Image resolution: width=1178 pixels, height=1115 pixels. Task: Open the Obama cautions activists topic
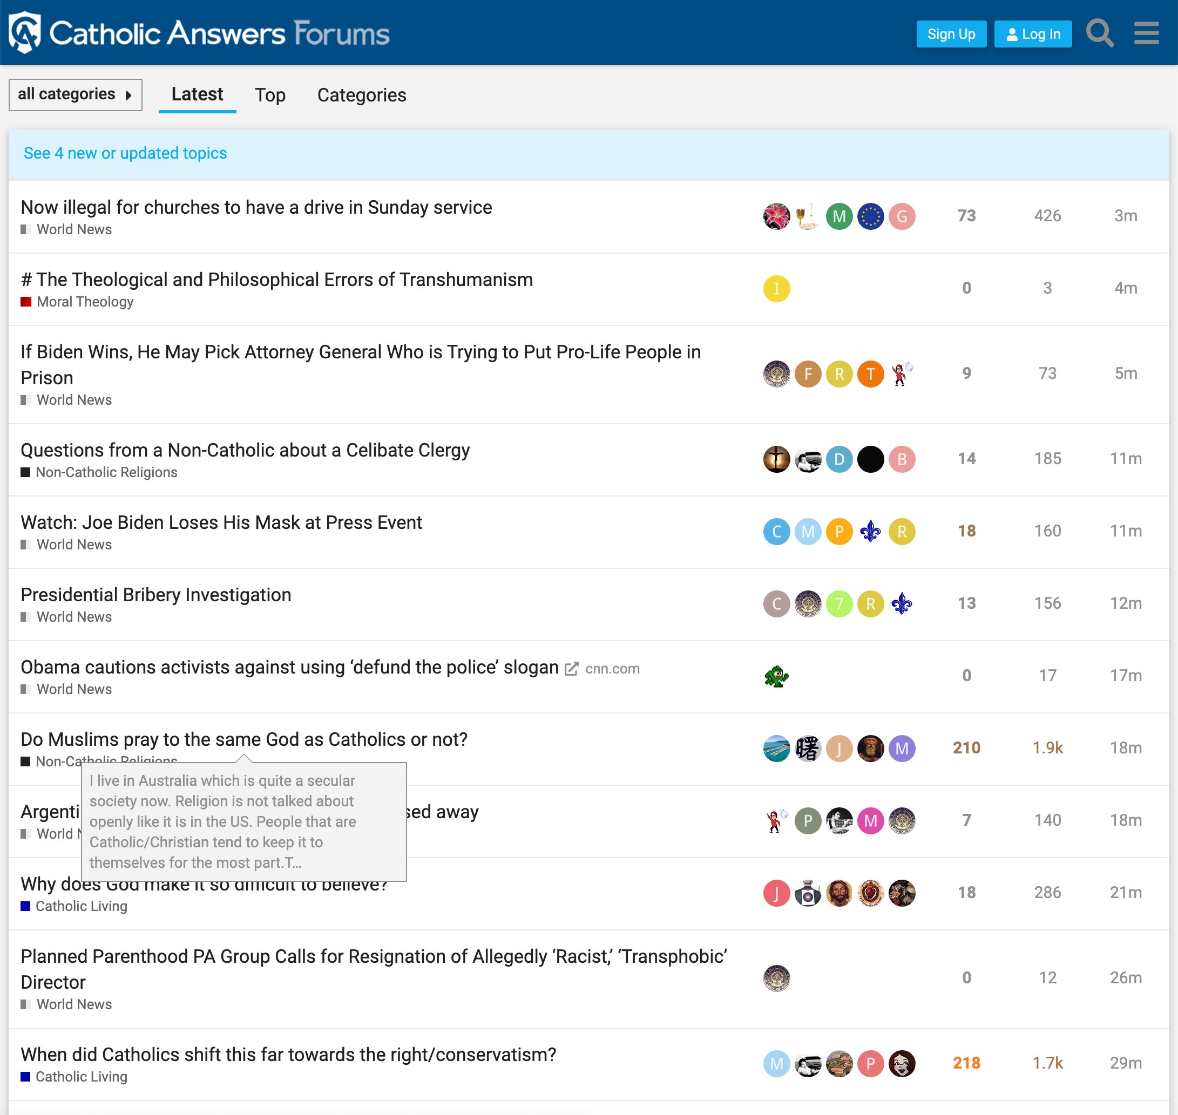[x=289, y=667]
